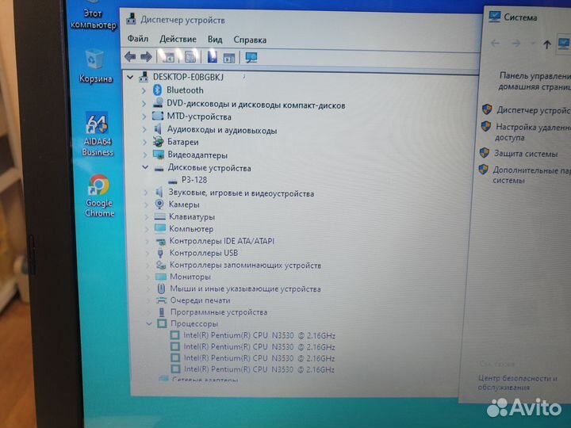The image size is (571, 428).
Task: Select the Компьютер category row
Action: [x=191, y=228]
